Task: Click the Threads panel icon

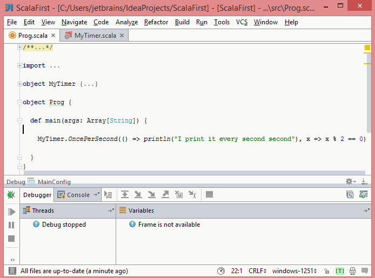Action: point(26,210)
